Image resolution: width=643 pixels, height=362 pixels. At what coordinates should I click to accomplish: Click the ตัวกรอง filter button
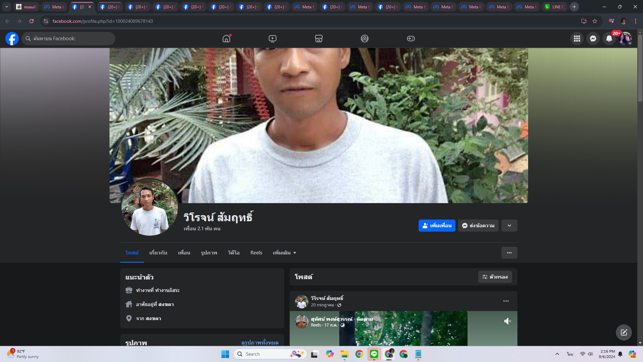pyautogui.click(x=495, y=277)
